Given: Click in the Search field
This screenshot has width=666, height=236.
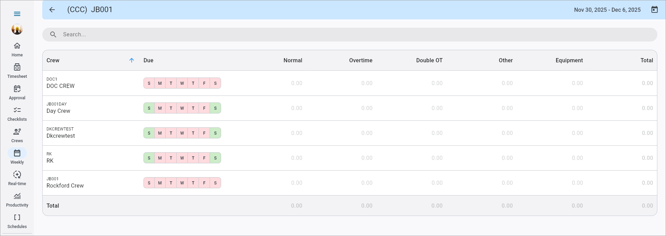Looking at the screenshot, I should pyautogui.click(x=350, y=35).
